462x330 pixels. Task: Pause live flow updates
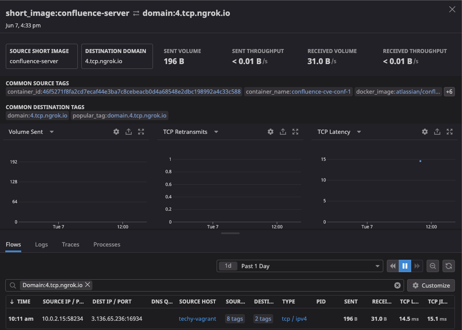point(405,266)
